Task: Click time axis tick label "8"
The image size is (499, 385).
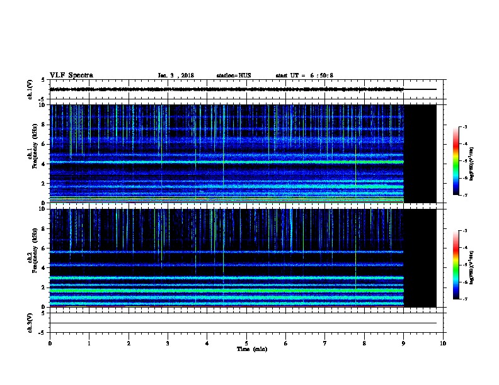Action: 364,343
